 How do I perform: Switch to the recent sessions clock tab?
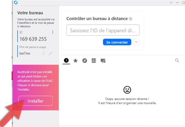tap(66, 60)
